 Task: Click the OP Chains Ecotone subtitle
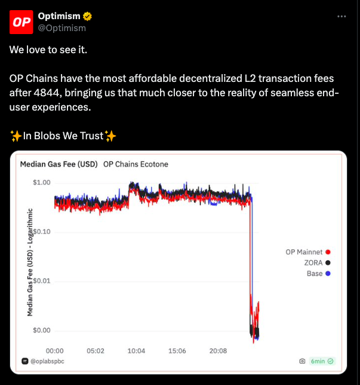pos(136,164)
